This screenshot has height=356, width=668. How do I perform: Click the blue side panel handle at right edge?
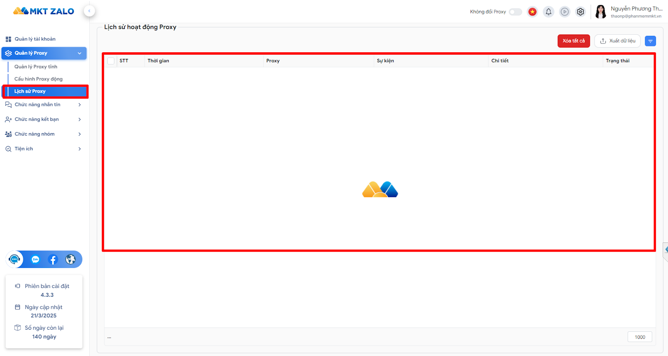(665, 249)
